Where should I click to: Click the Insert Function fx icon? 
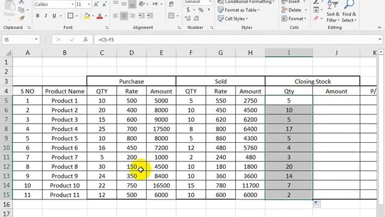coord(85,40)
